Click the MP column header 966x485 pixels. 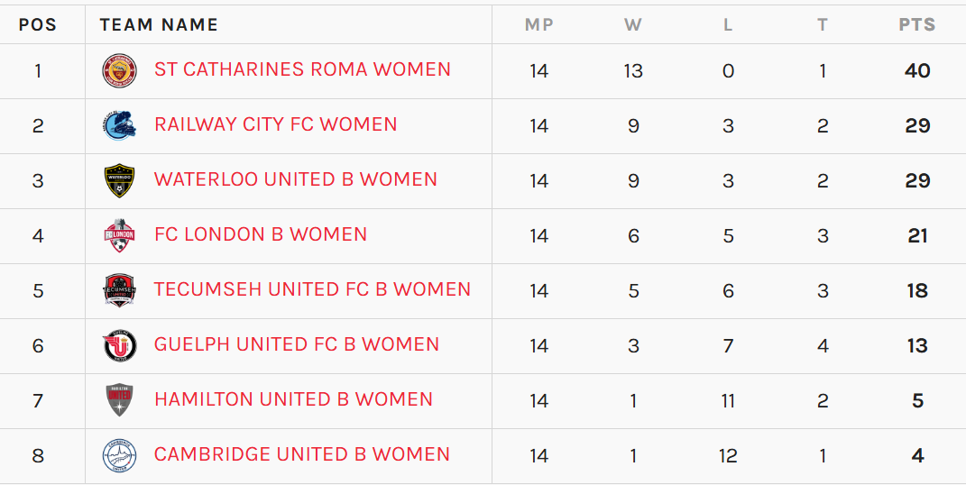pyautogui.click(x=539, y=24)
